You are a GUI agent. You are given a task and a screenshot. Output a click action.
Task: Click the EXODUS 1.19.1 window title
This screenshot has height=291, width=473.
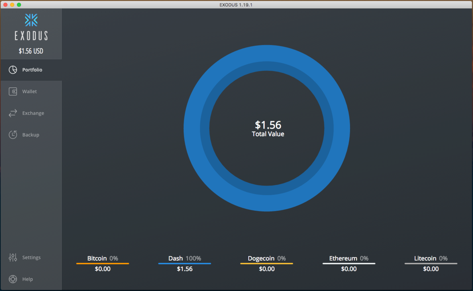point(236,4)
